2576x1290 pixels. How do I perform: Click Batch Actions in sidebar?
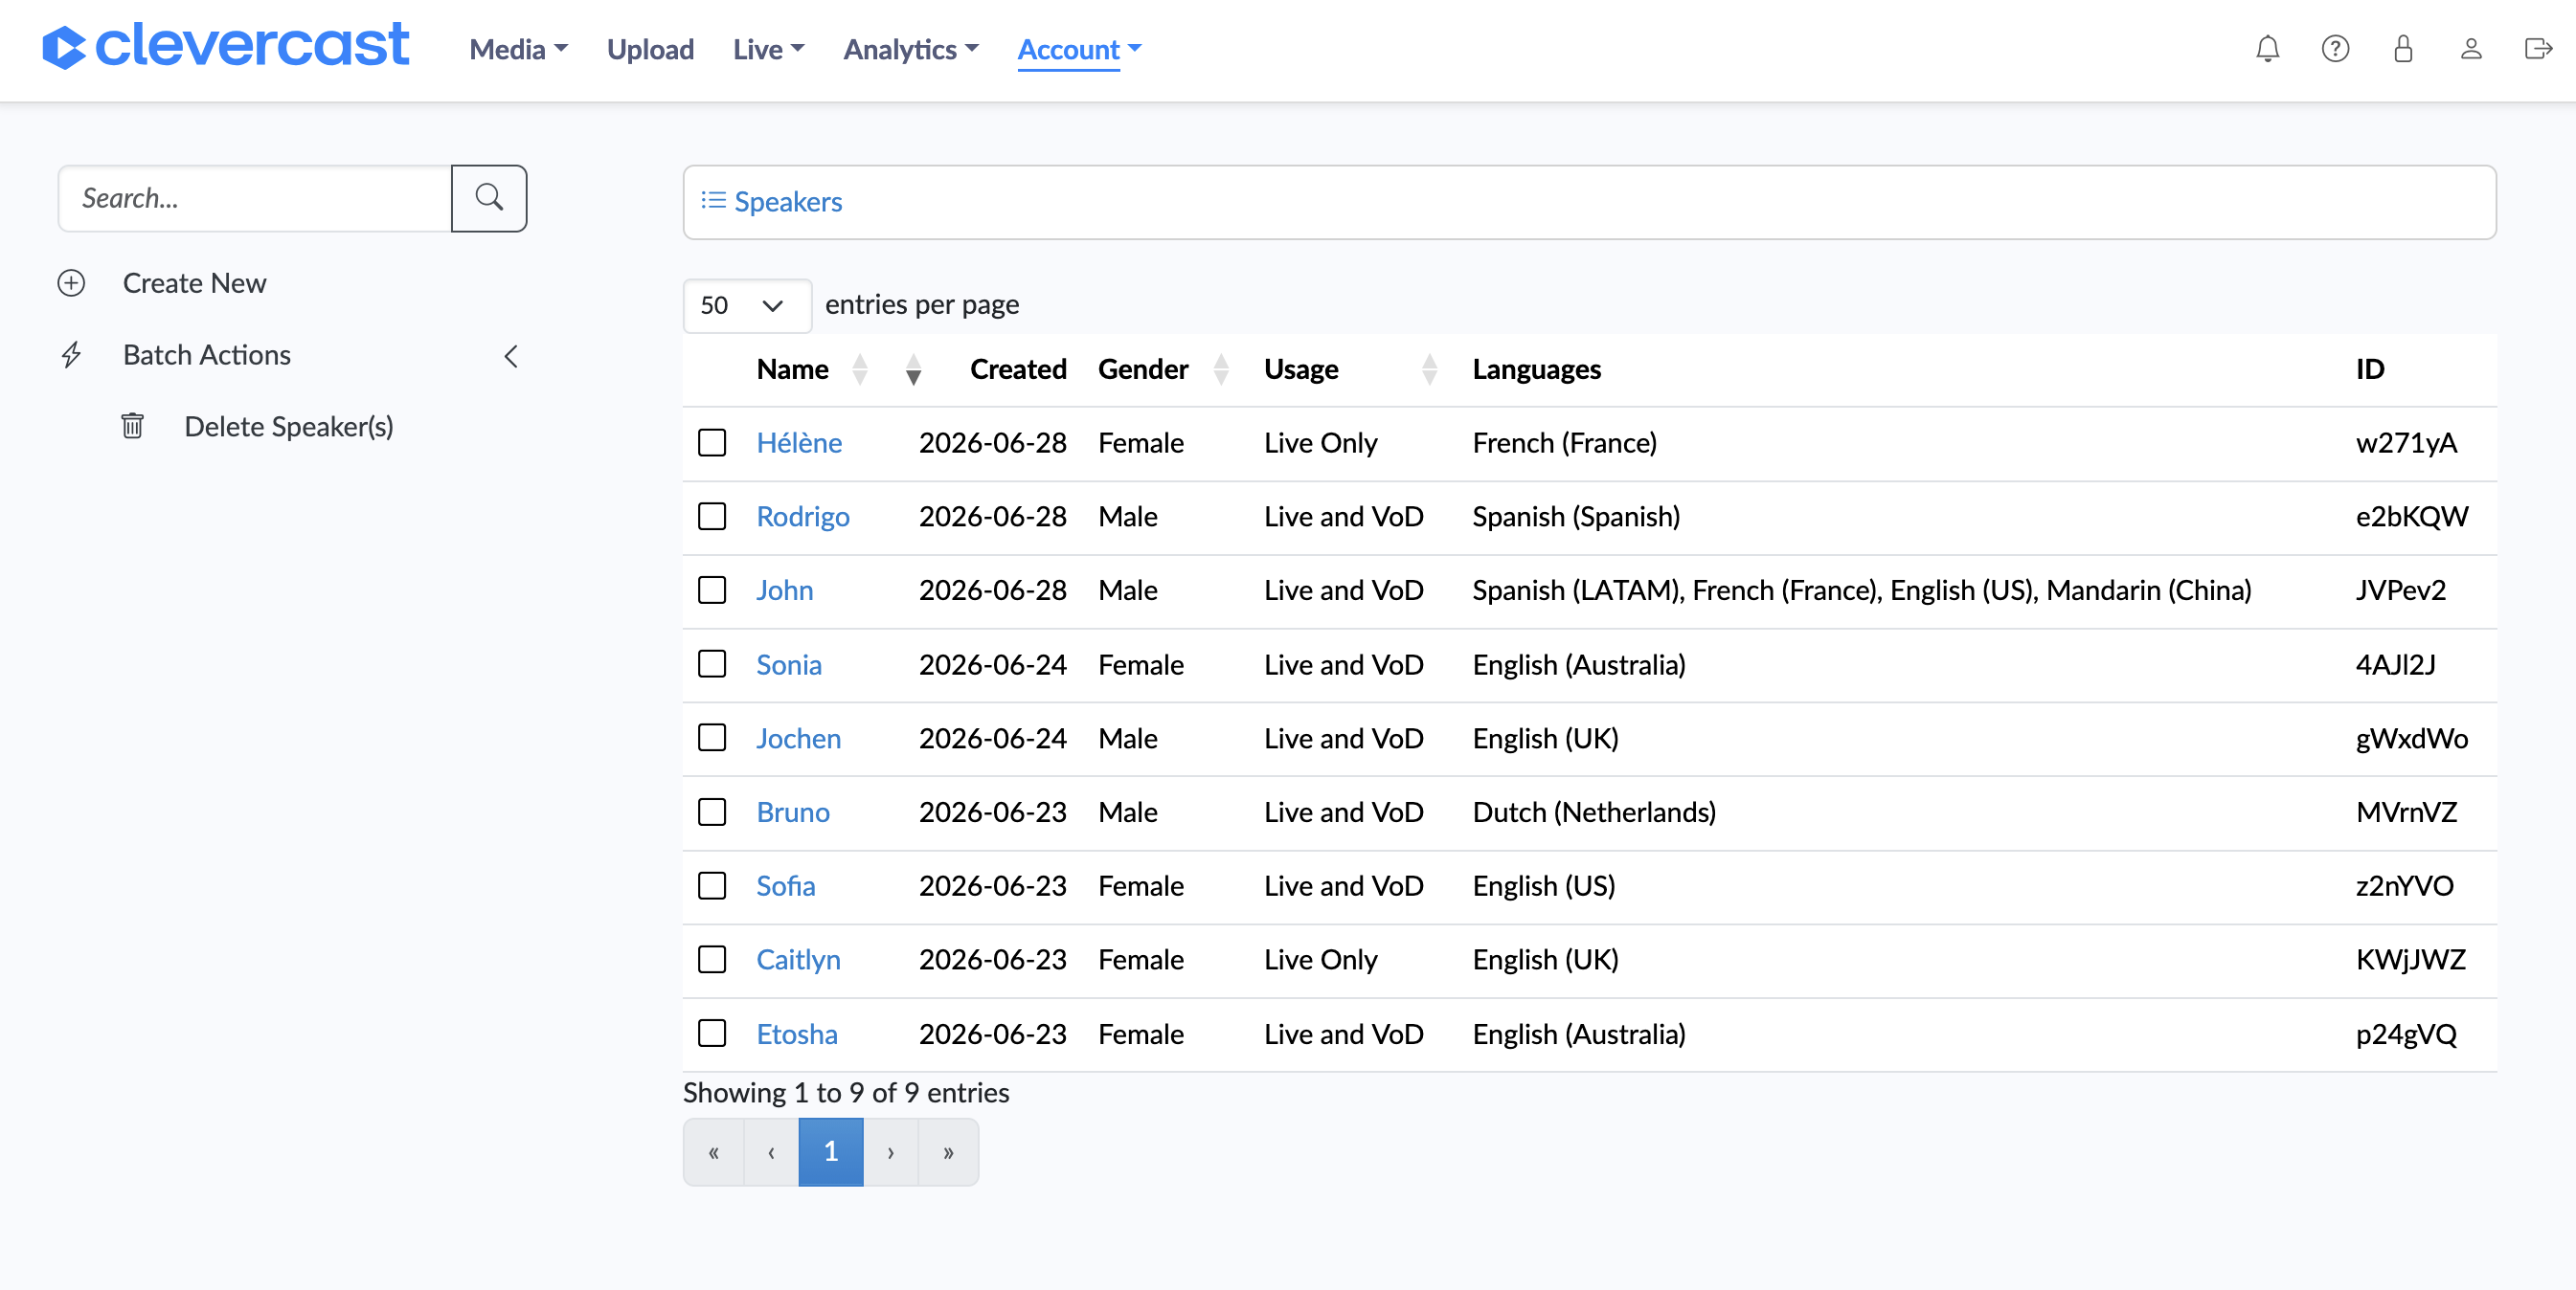point(206,356)
